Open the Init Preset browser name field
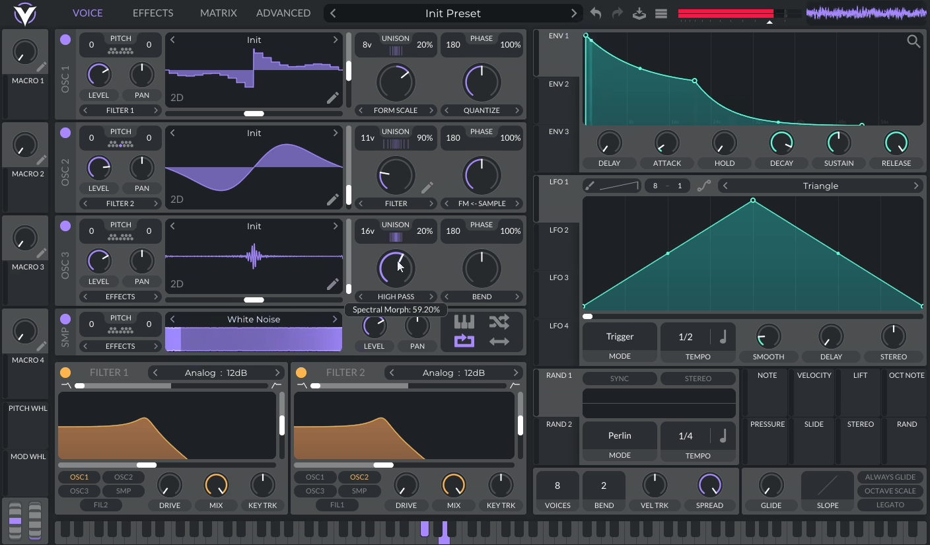The height and width of the screenshot is (545, 930). (x=452, y=13)
